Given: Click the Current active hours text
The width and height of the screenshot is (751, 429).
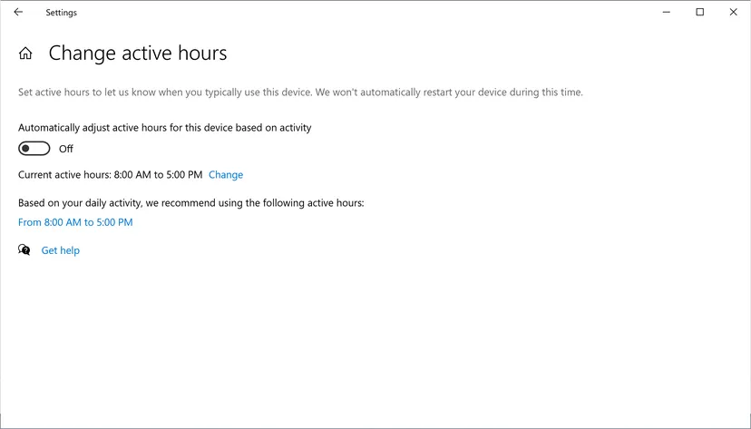Looking at the screenshot, I should (64, 175).
